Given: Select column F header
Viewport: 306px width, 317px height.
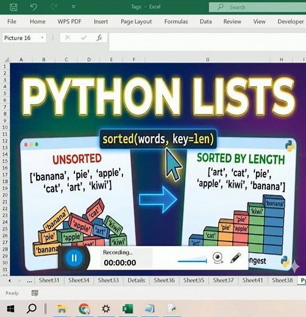Looking at the screenshot, I should click(133, 60).
